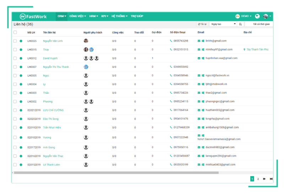The width and height of the screenshot is (284, 195).
Task: Click the horizontal scrollbar below the table
Action: tap(116, 173)
